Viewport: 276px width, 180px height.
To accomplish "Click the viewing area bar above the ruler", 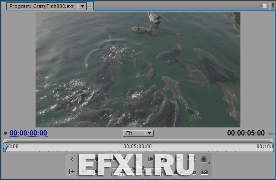I will (x=138, y=141).
